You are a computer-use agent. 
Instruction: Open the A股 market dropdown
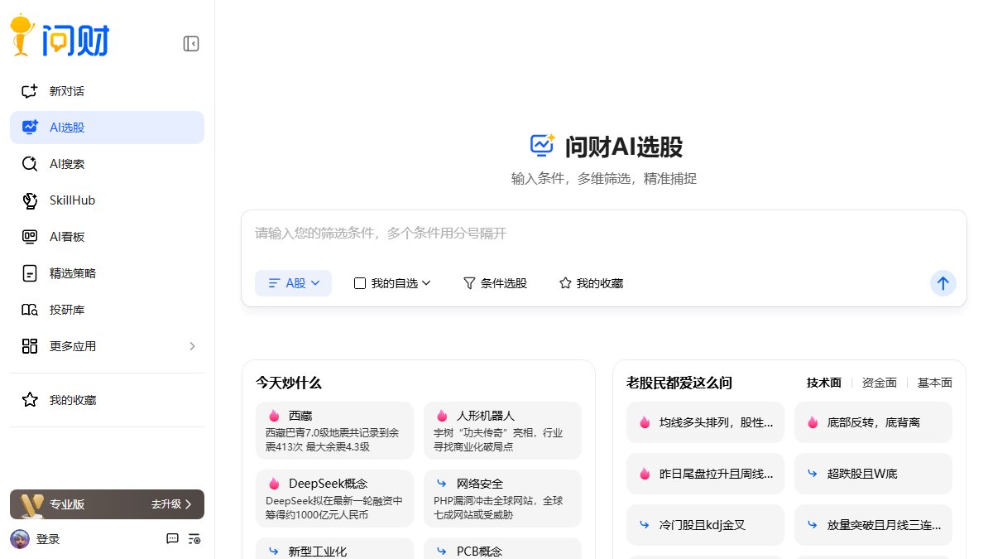pyautogui.click(x=293, y=283)
